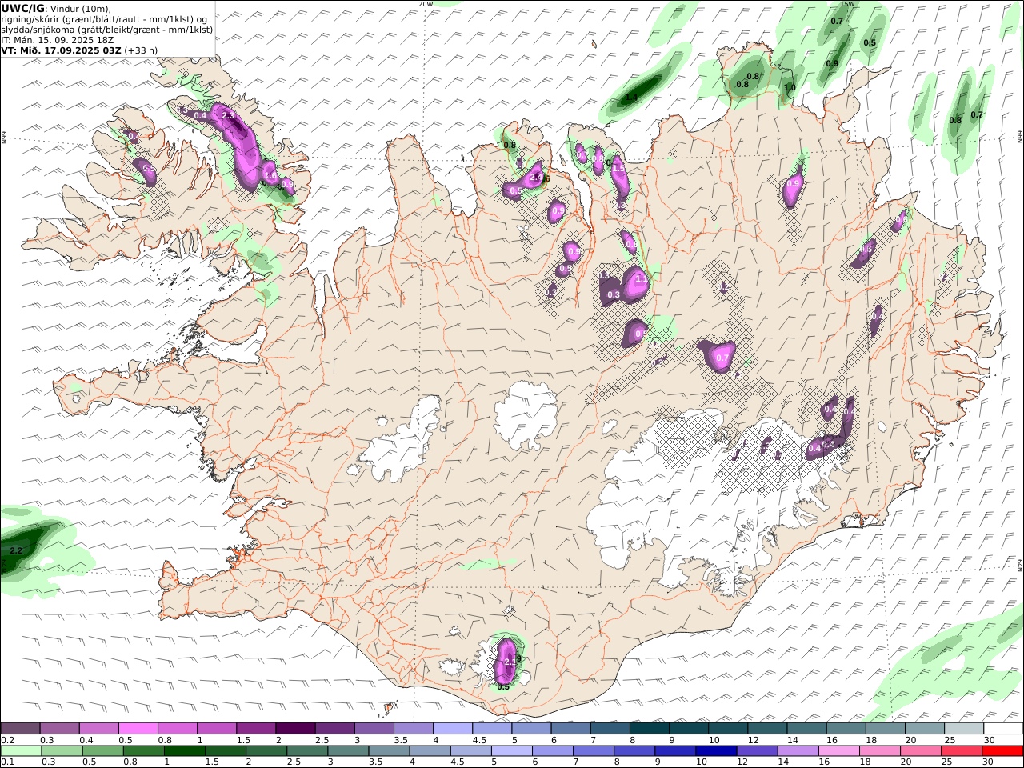Pick the darkest purple snow swatch labeled 2
This screenshot has height=768, width=1024.
click(x=295, y=729)
